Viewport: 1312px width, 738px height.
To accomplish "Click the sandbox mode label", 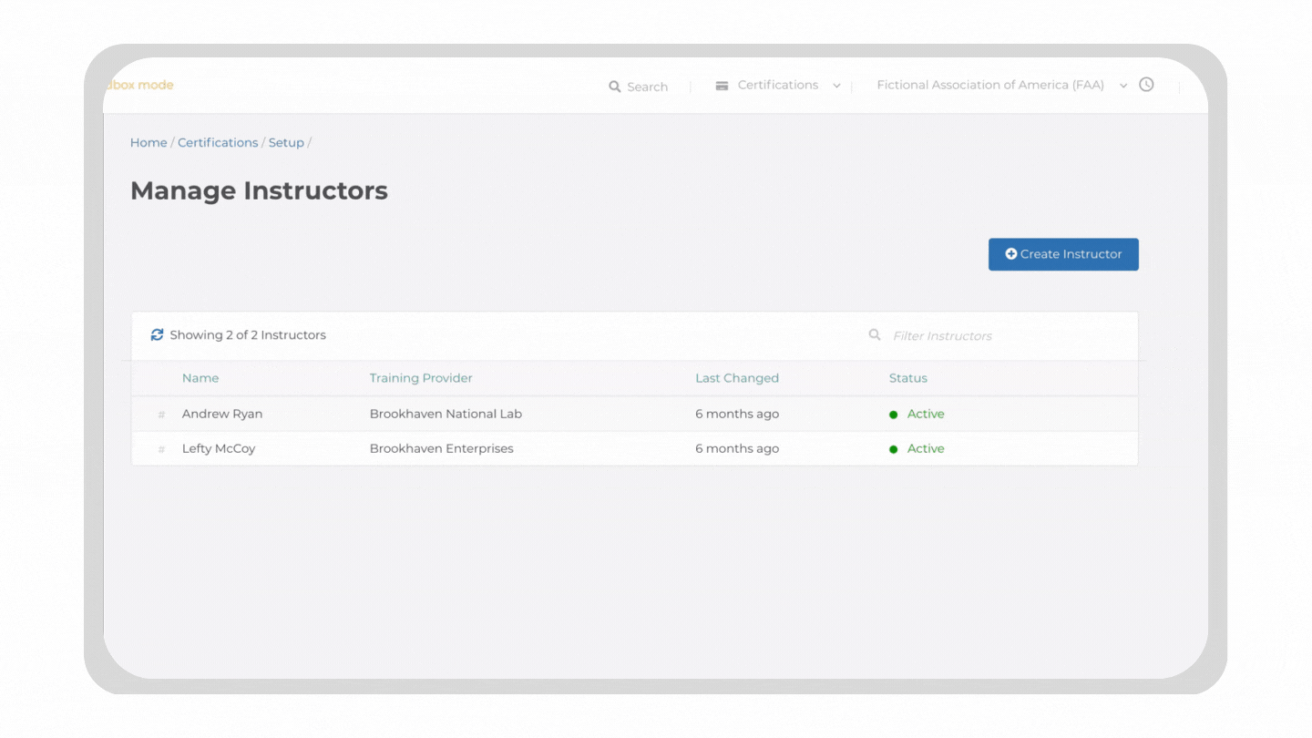I will (x=139, y=85).
